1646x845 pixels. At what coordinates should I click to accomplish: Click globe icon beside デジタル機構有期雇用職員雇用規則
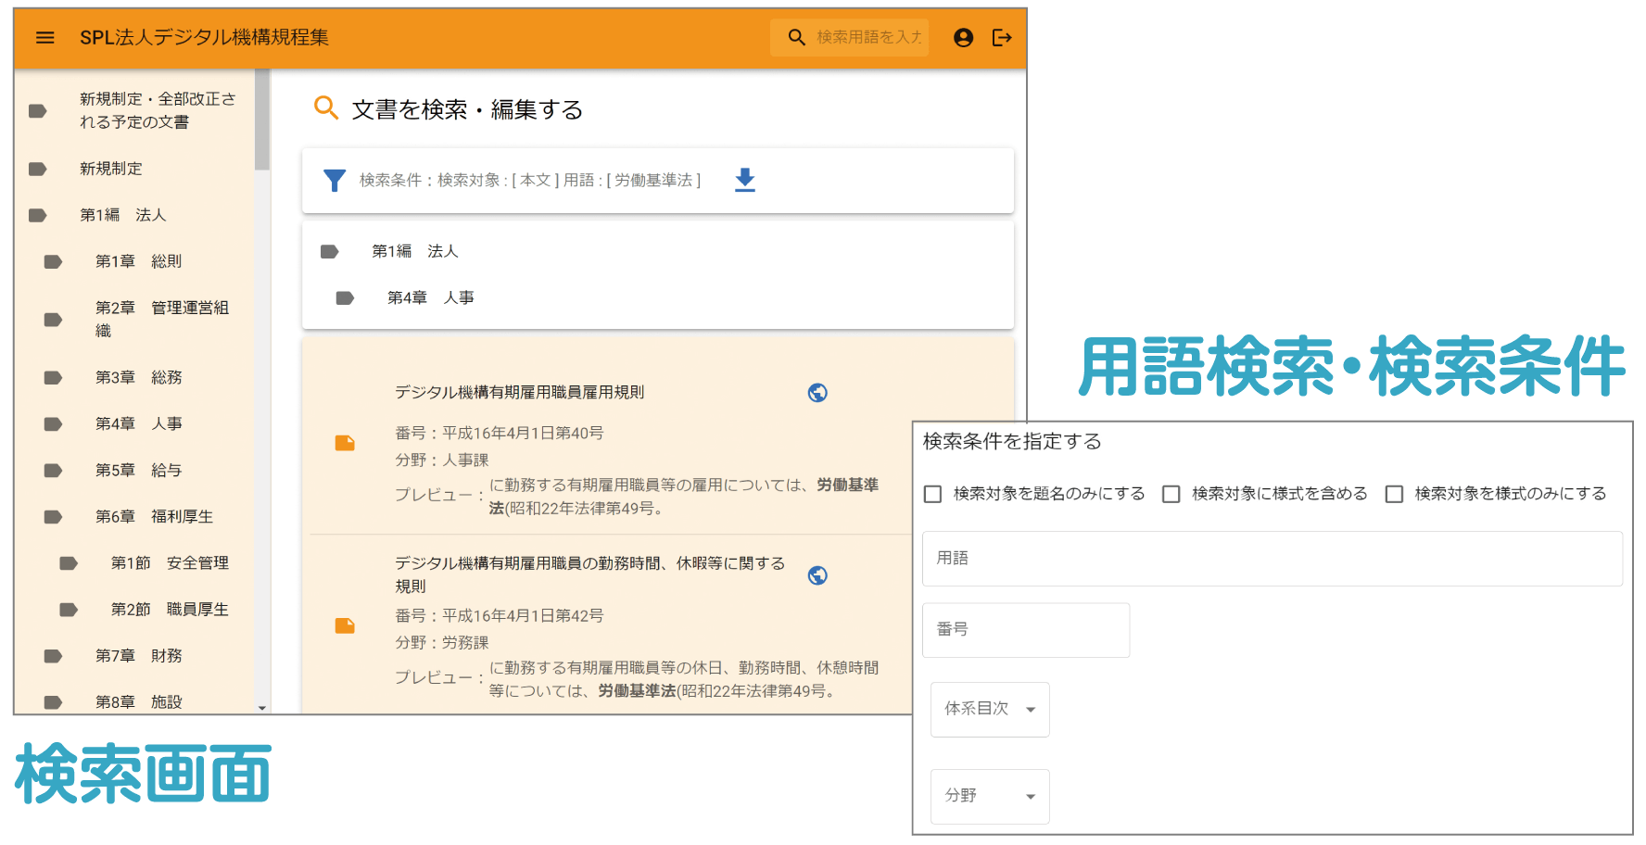click(x=817, y=393)
